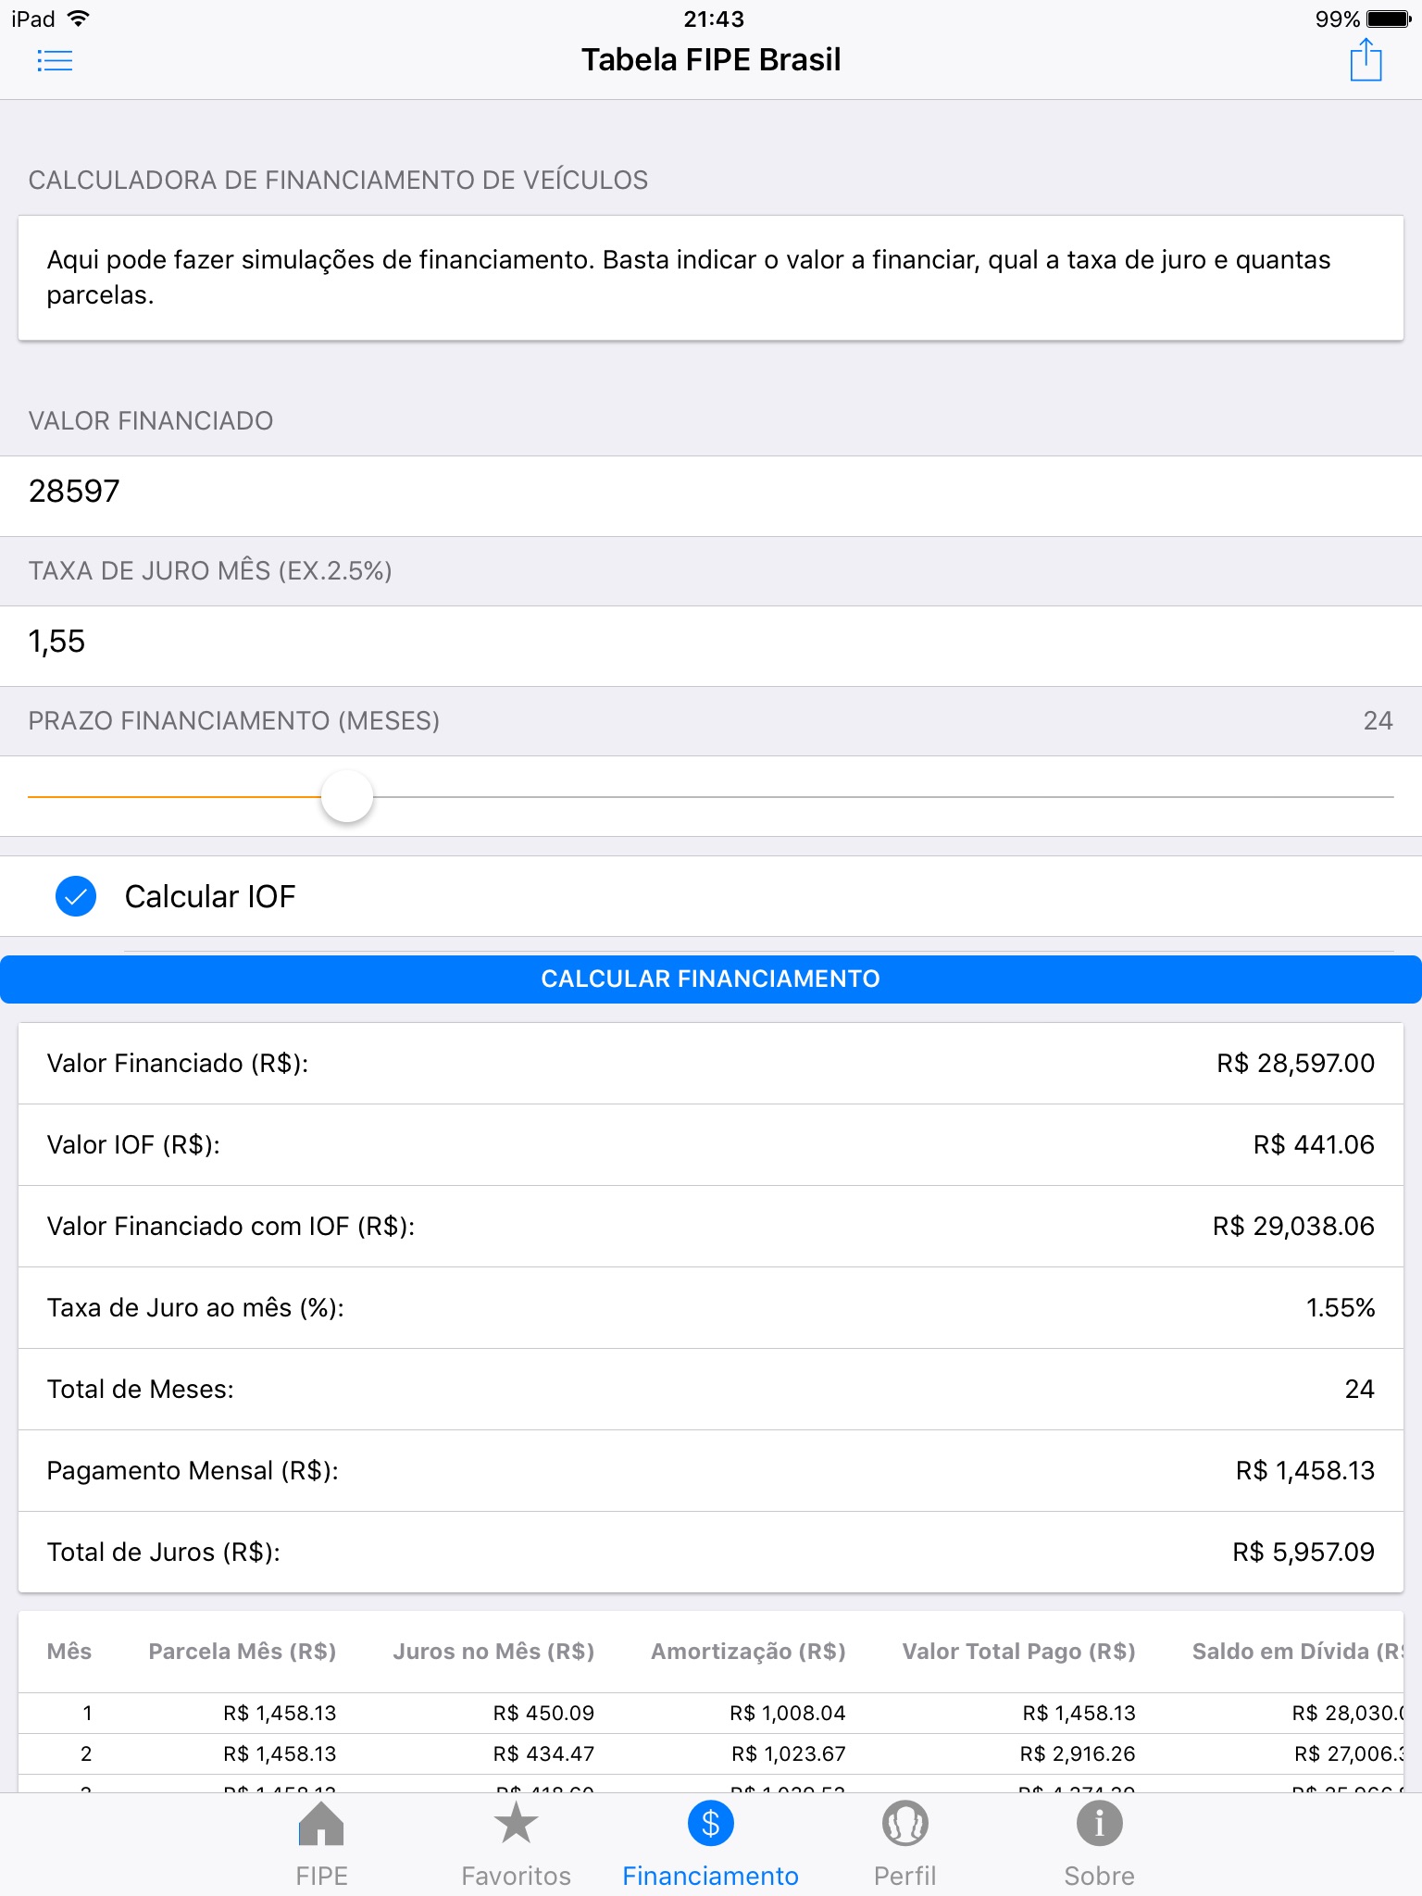This screenshot has height=1896, width=1422.
Task: Select the Taxa de Juro value 1.55%
Action: tap(1341, 1308)
